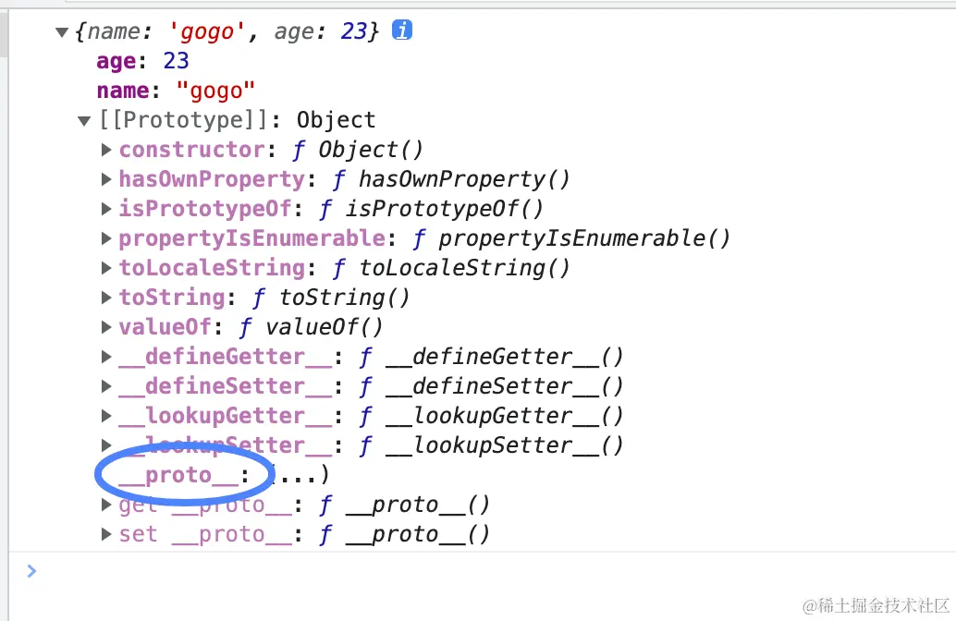Viewport: 956px width, 621px height.
Task: Click the circled __proto__ property key
Action: point(178,475)
